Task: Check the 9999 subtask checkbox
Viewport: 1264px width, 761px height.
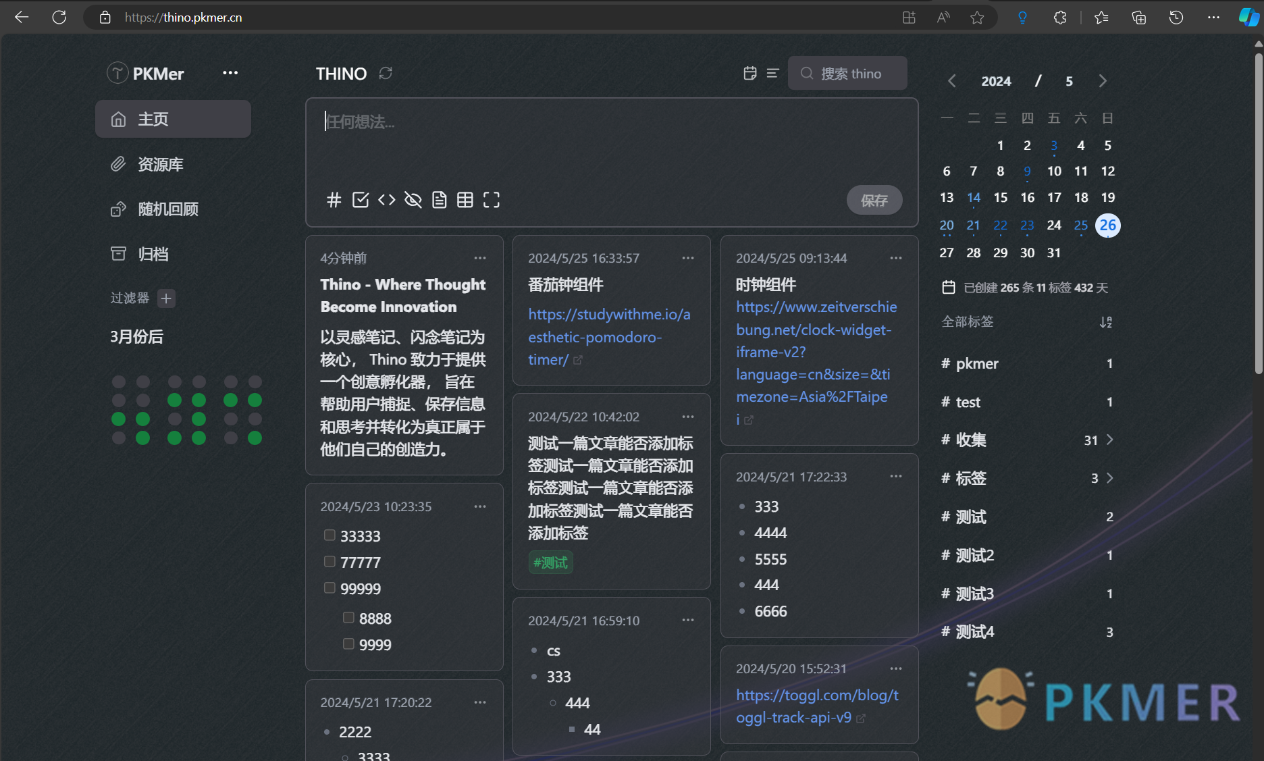Action: click(348, 644)
